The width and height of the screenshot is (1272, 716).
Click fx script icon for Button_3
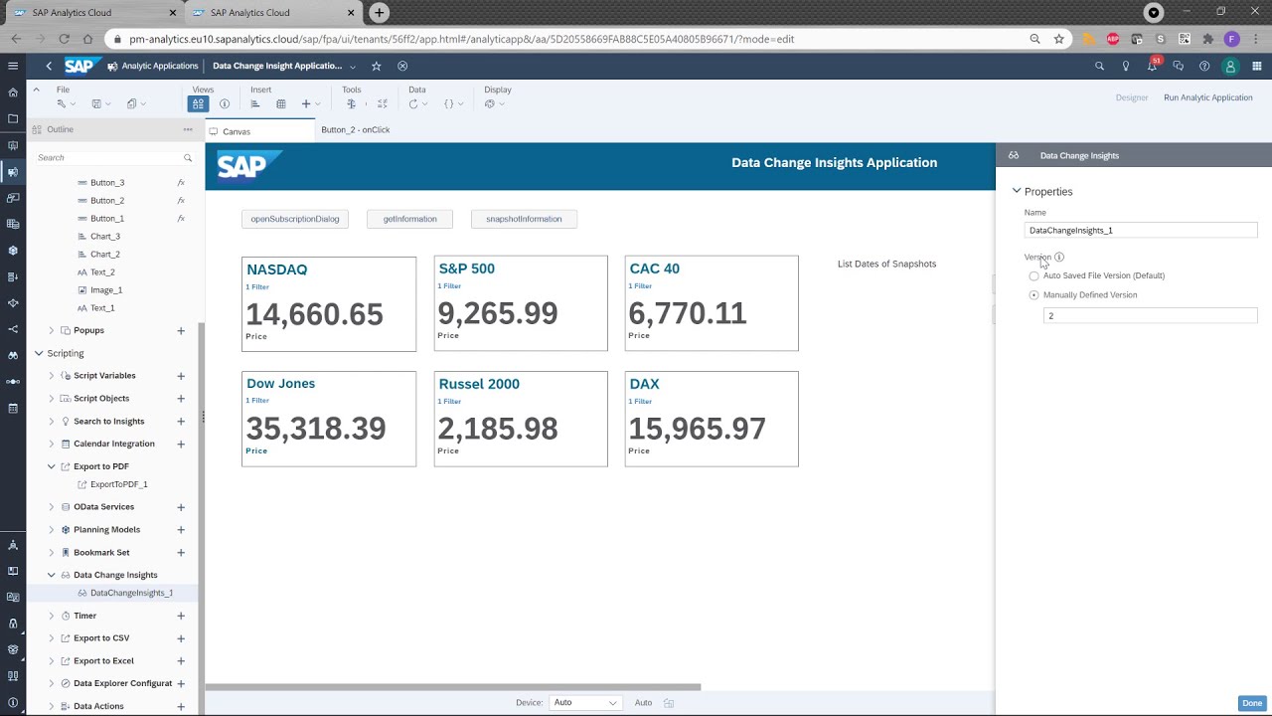(181, 183)
